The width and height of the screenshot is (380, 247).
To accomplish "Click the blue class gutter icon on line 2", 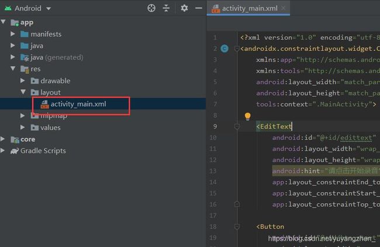I will [x=224, y=48].
